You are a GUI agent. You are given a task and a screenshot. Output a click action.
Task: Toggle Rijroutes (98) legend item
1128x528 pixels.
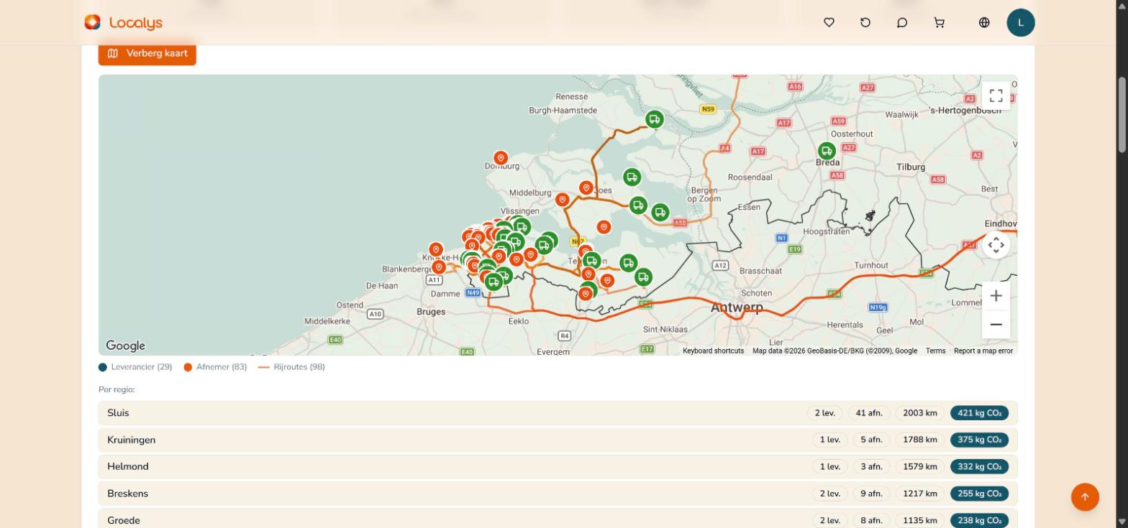(x=291, y=367)
